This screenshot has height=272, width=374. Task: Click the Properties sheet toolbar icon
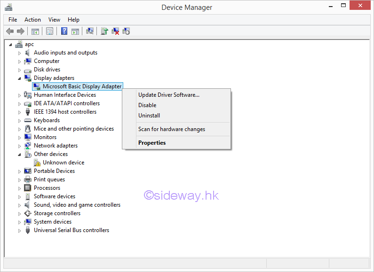(x=49, y=31)
